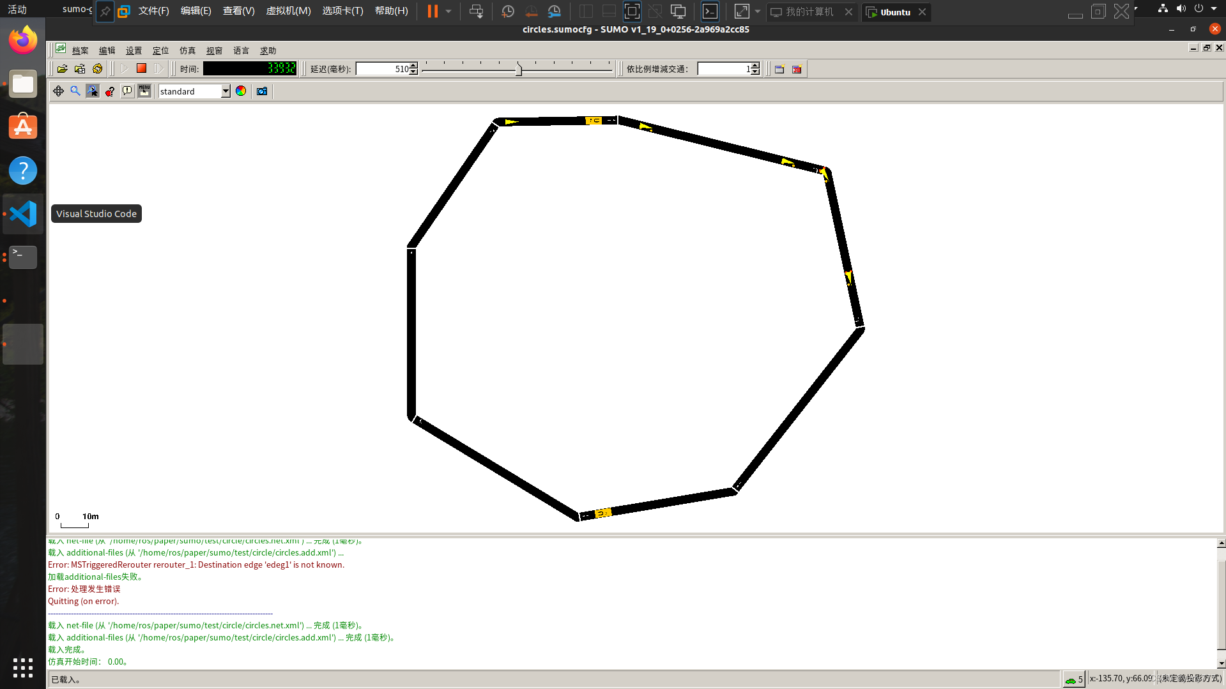Recenter the view with the crosshair arrows icon

(58, 91)
